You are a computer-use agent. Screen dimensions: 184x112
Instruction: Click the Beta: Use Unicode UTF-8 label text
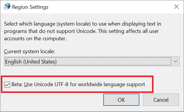[78, 84]
